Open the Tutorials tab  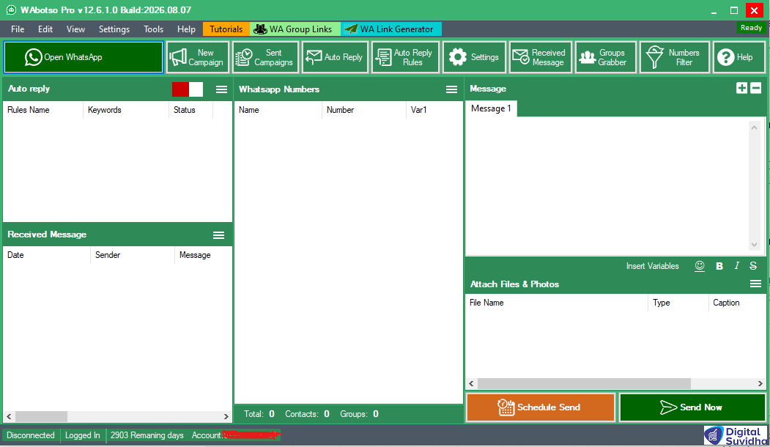(x=226, y=29)
